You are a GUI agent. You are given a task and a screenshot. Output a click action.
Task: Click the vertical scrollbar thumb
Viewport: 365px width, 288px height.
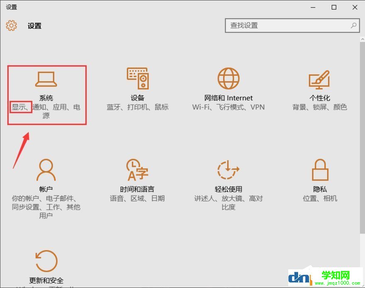point(363,138)
